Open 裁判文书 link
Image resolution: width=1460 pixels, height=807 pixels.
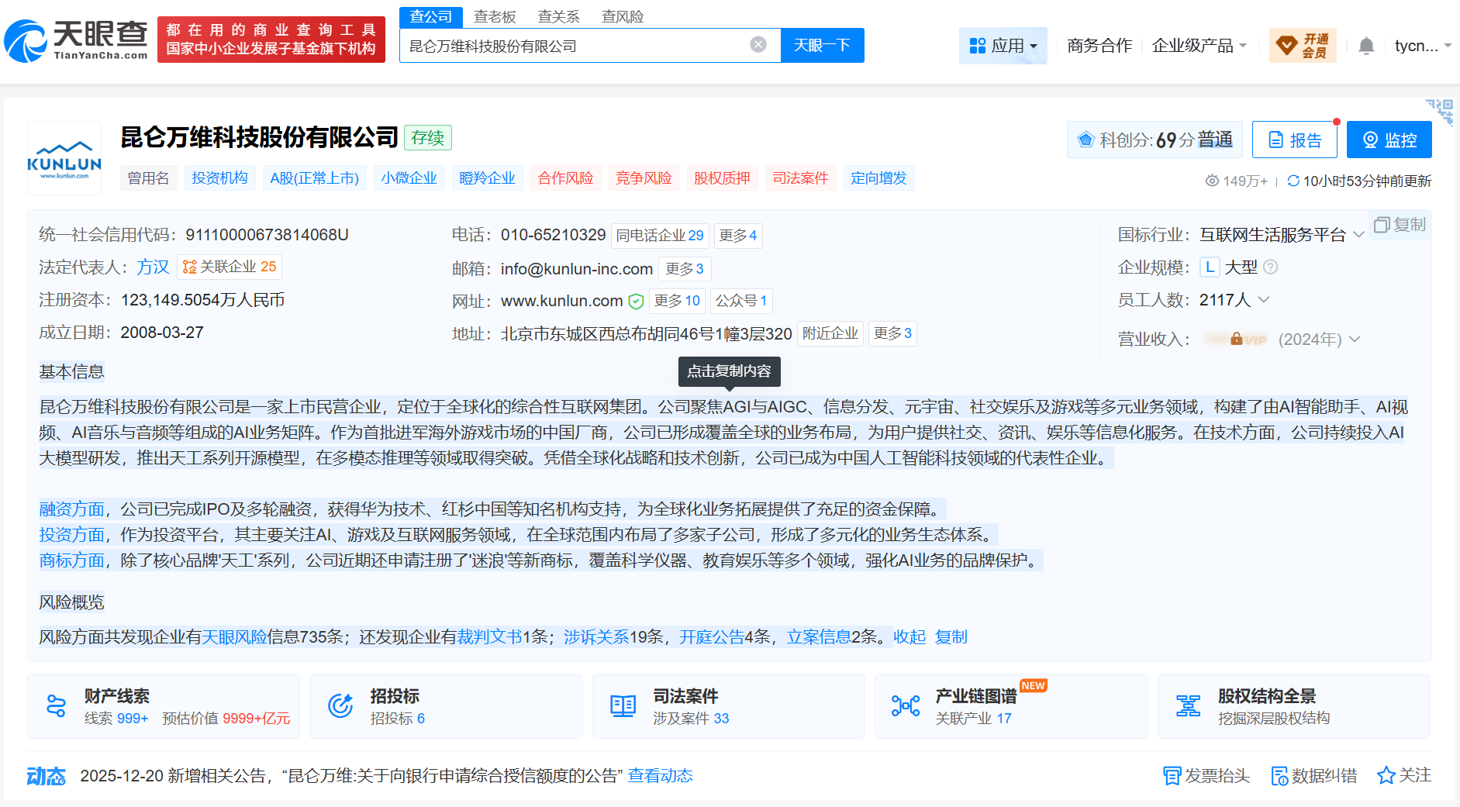(490, 637)
